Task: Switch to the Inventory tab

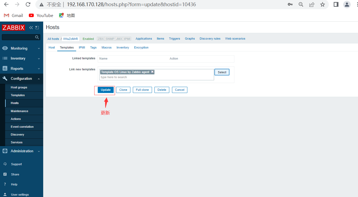Action: coord(123,47)
